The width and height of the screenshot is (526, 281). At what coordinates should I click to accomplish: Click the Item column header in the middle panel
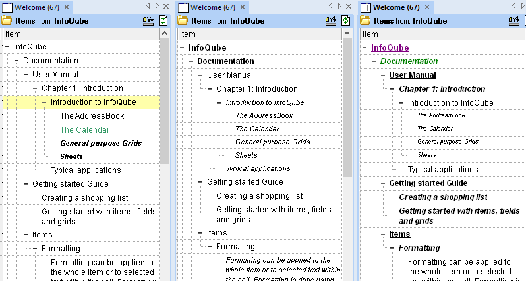[259, 34]
